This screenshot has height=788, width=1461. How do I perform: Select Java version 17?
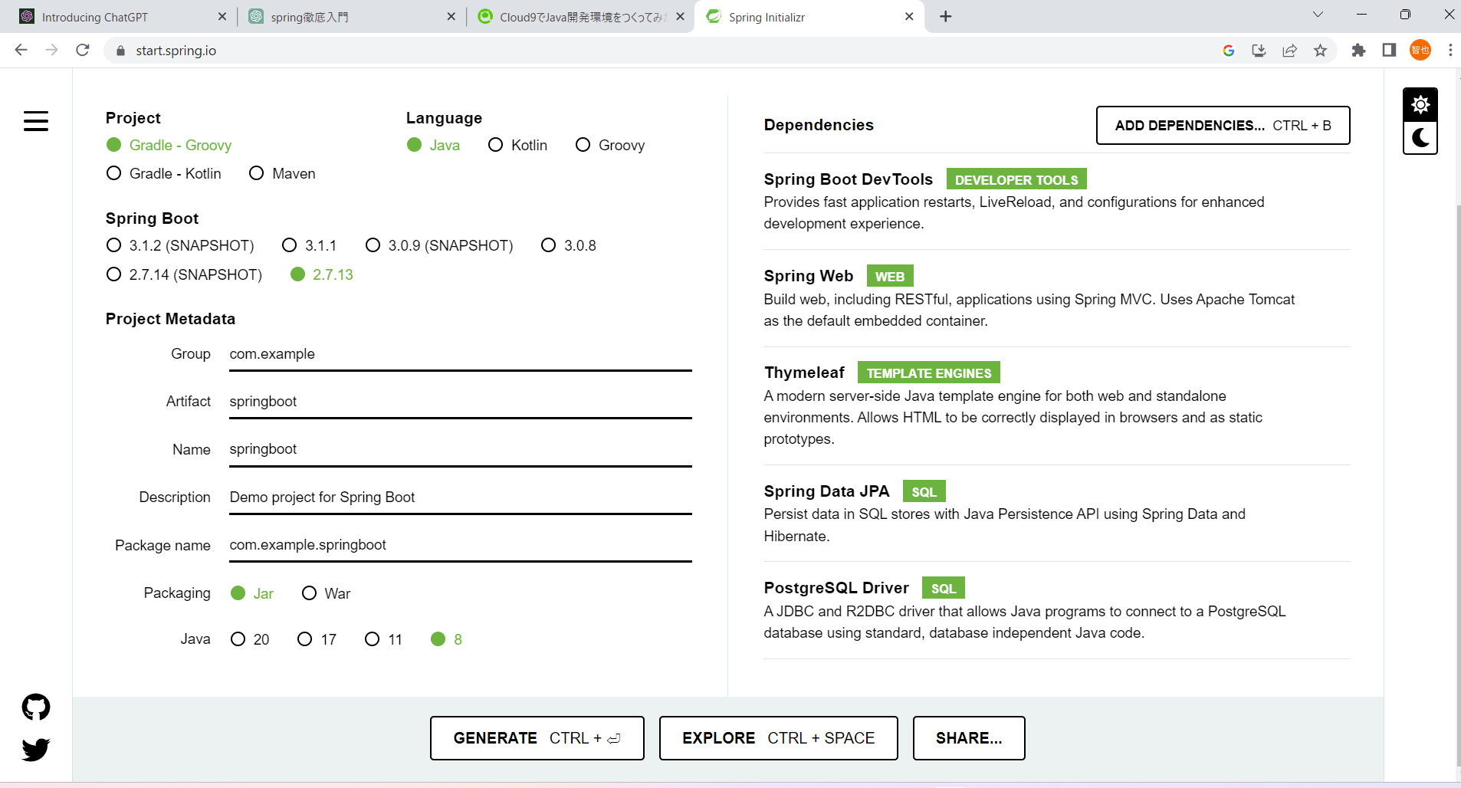click(317, 639)
